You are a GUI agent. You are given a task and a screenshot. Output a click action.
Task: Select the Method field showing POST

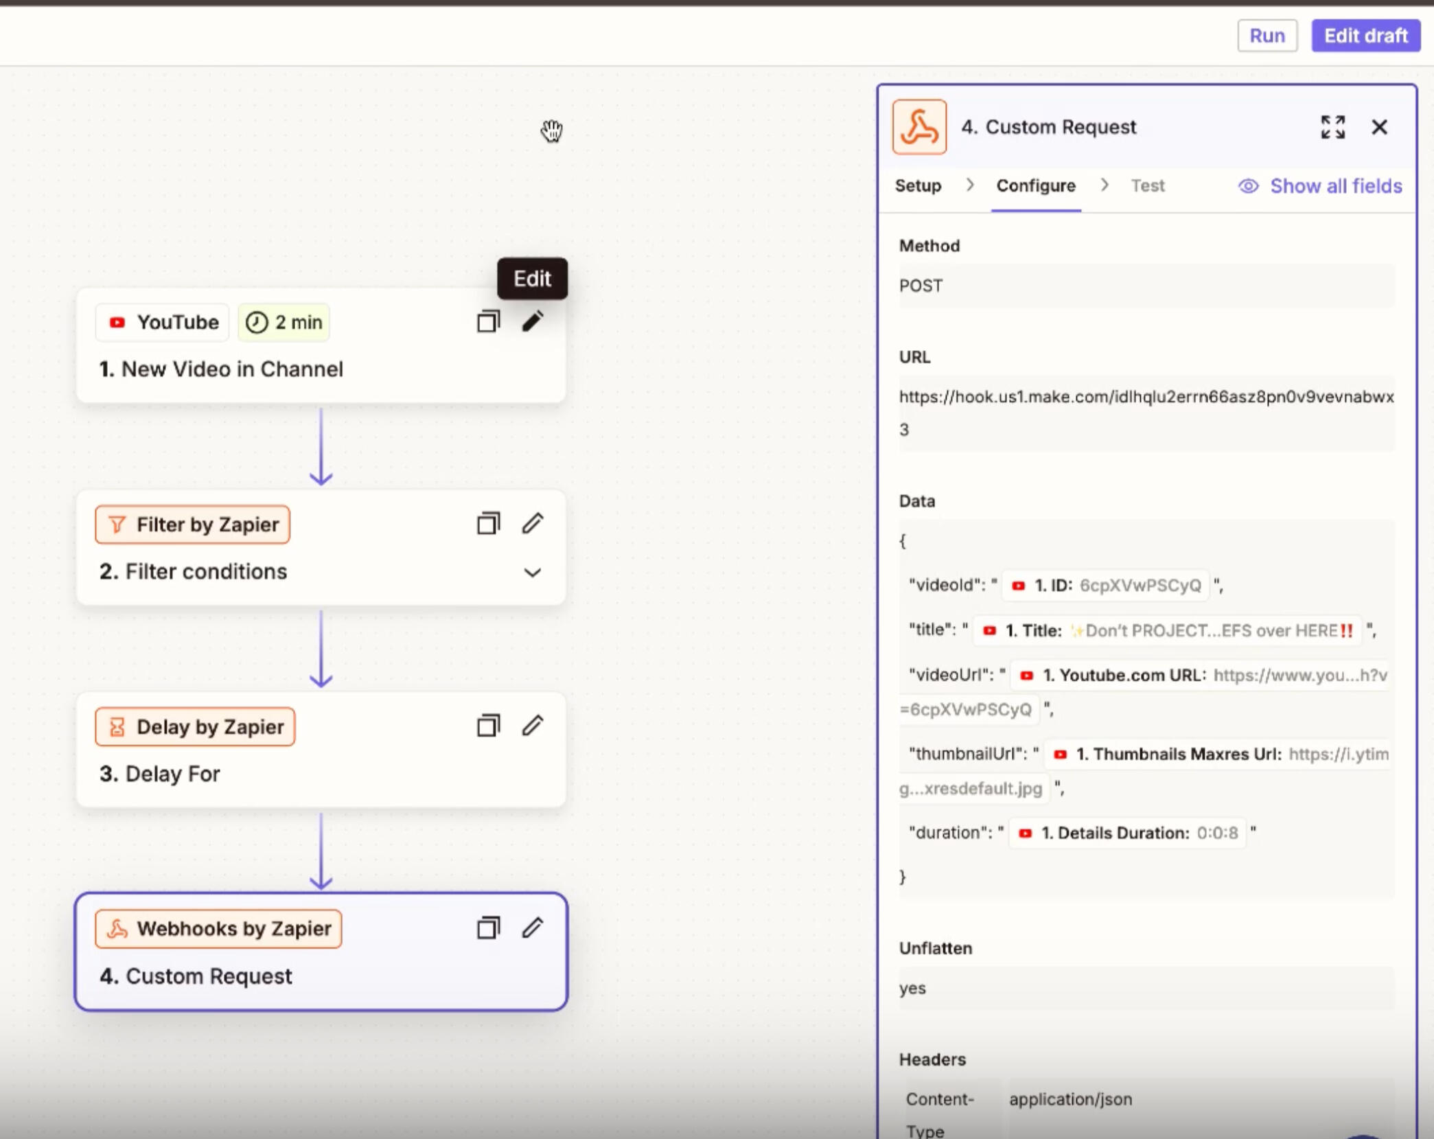click(x=1146, y=286)
